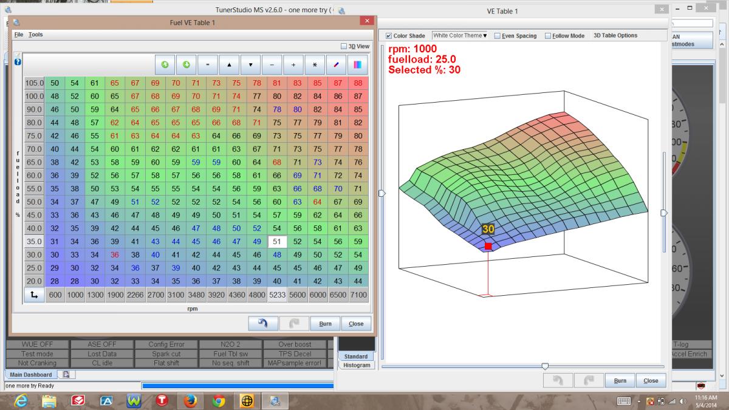729x410 pixels.
Task: Click the green down-arrow icon in table toolbar
Action: pos(186,64)
